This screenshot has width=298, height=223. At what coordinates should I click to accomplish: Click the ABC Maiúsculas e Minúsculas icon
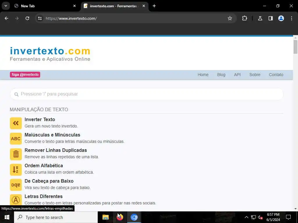point(16,139)
